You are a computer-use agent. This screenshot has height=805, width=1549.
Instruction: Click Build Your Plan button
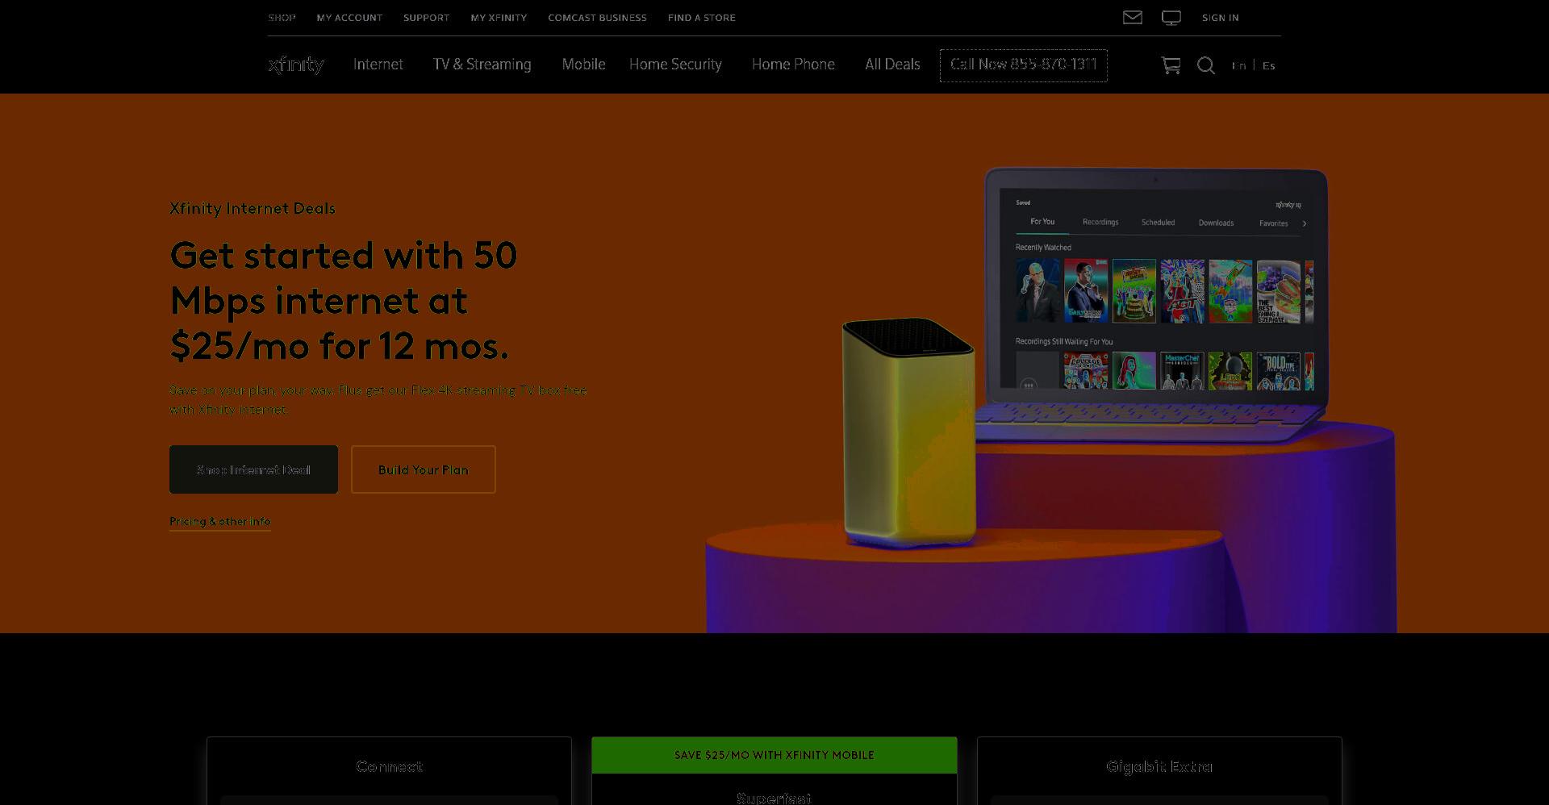click(x=423, y=469)
